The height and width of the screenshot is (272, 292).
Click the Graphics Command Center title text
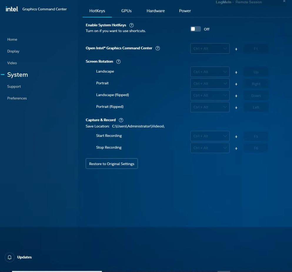point(44,9)
